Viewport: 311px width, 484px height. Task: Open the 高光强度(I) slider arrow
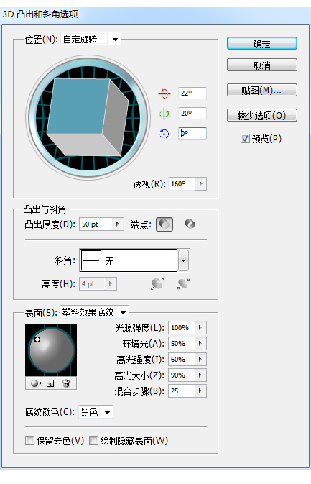click(200, 360)
